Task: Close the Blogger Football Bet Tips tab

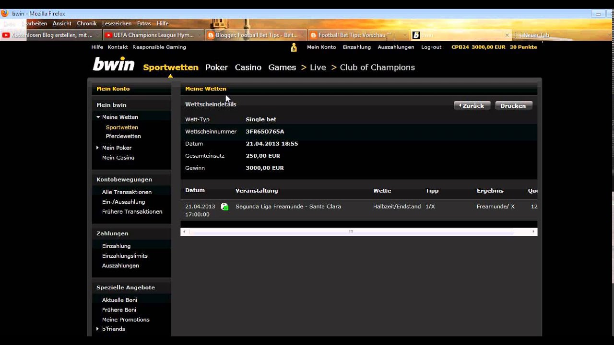Action: [x=302, y=35]
